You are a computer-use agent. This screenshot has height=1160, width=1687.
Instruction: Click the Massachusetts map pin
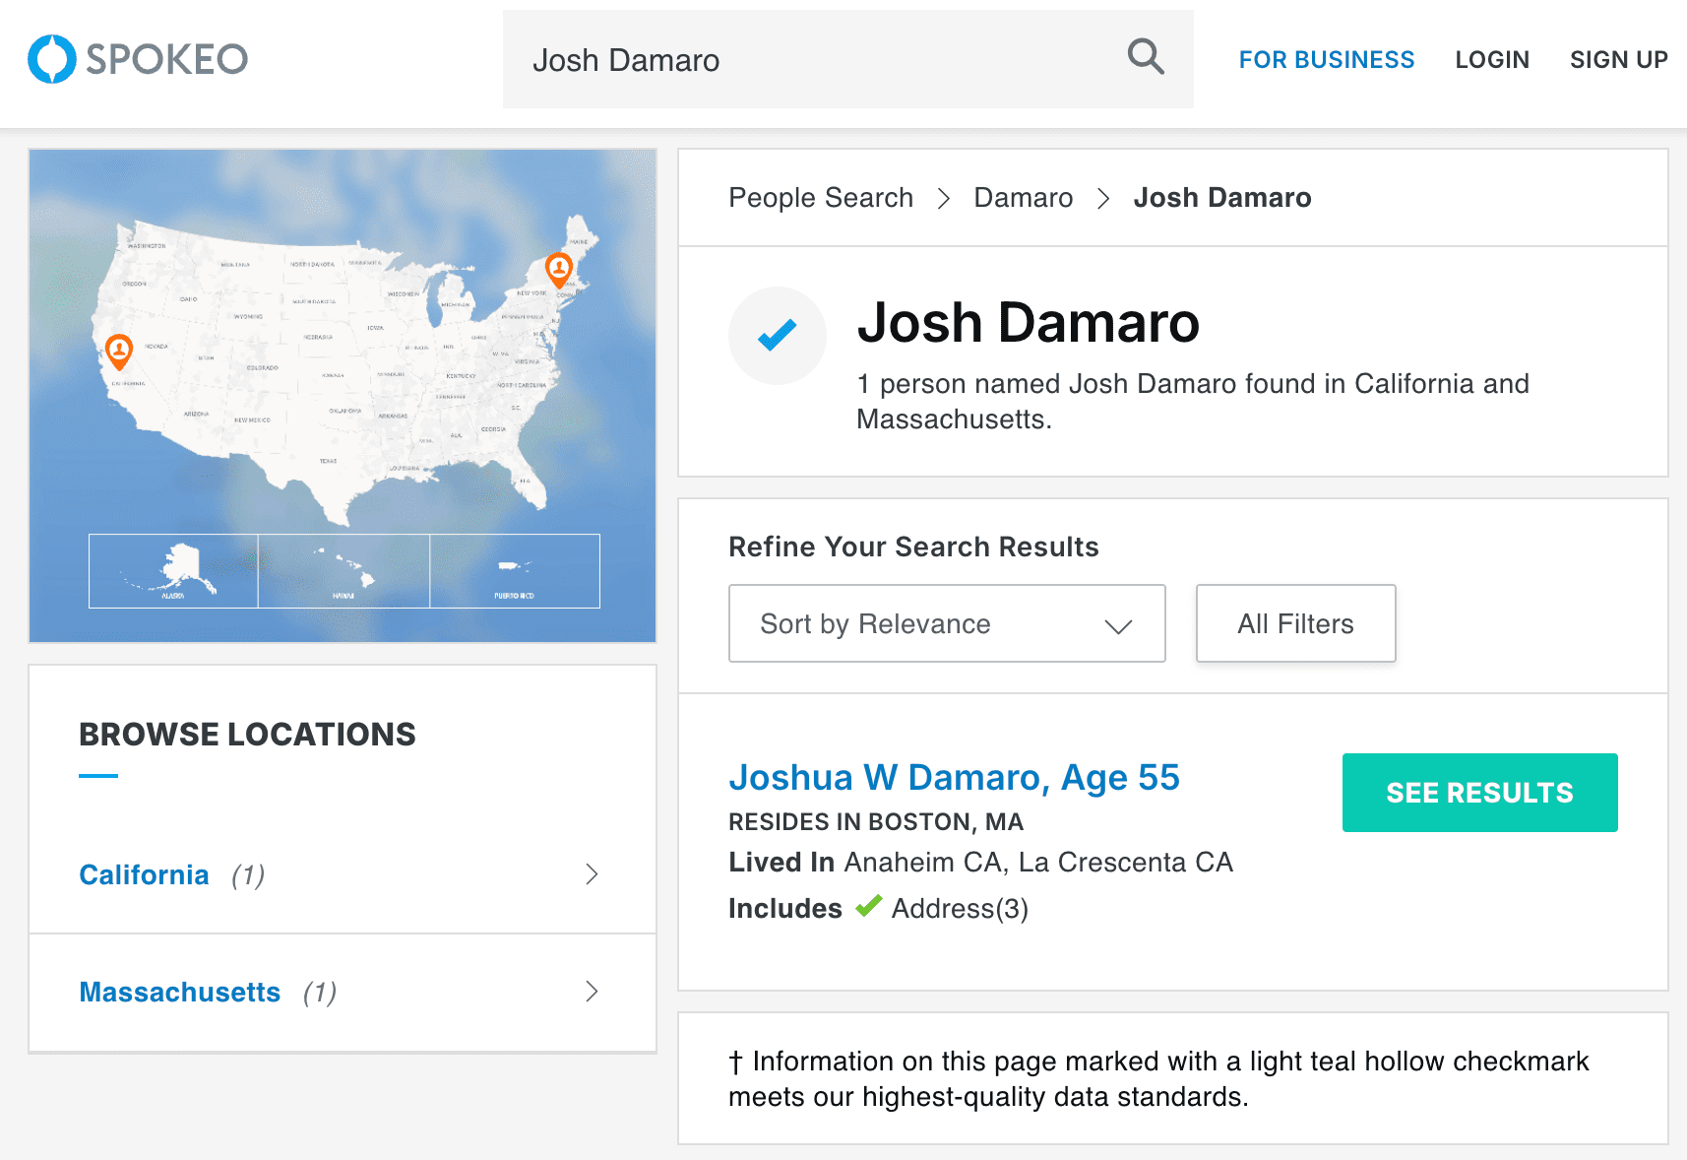pos(559,269)
